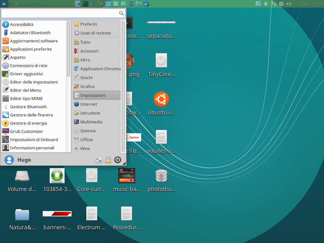Select the Internet category
This screenshot has height=243, width=324.
click(97, 104)
